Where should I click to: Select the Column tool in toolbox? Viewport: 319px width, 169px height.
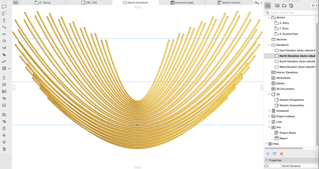click(x=4, y=20)
